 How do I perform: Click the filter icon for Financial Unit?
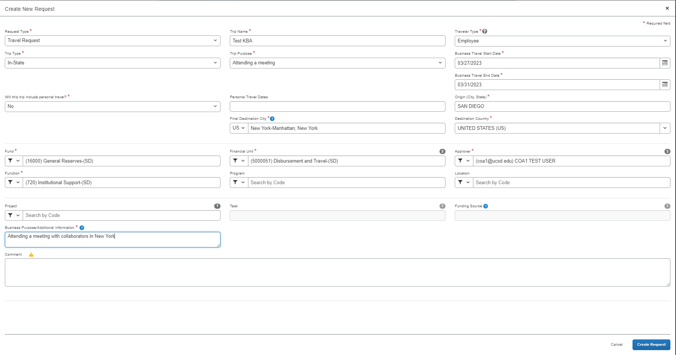pos(236,161)
